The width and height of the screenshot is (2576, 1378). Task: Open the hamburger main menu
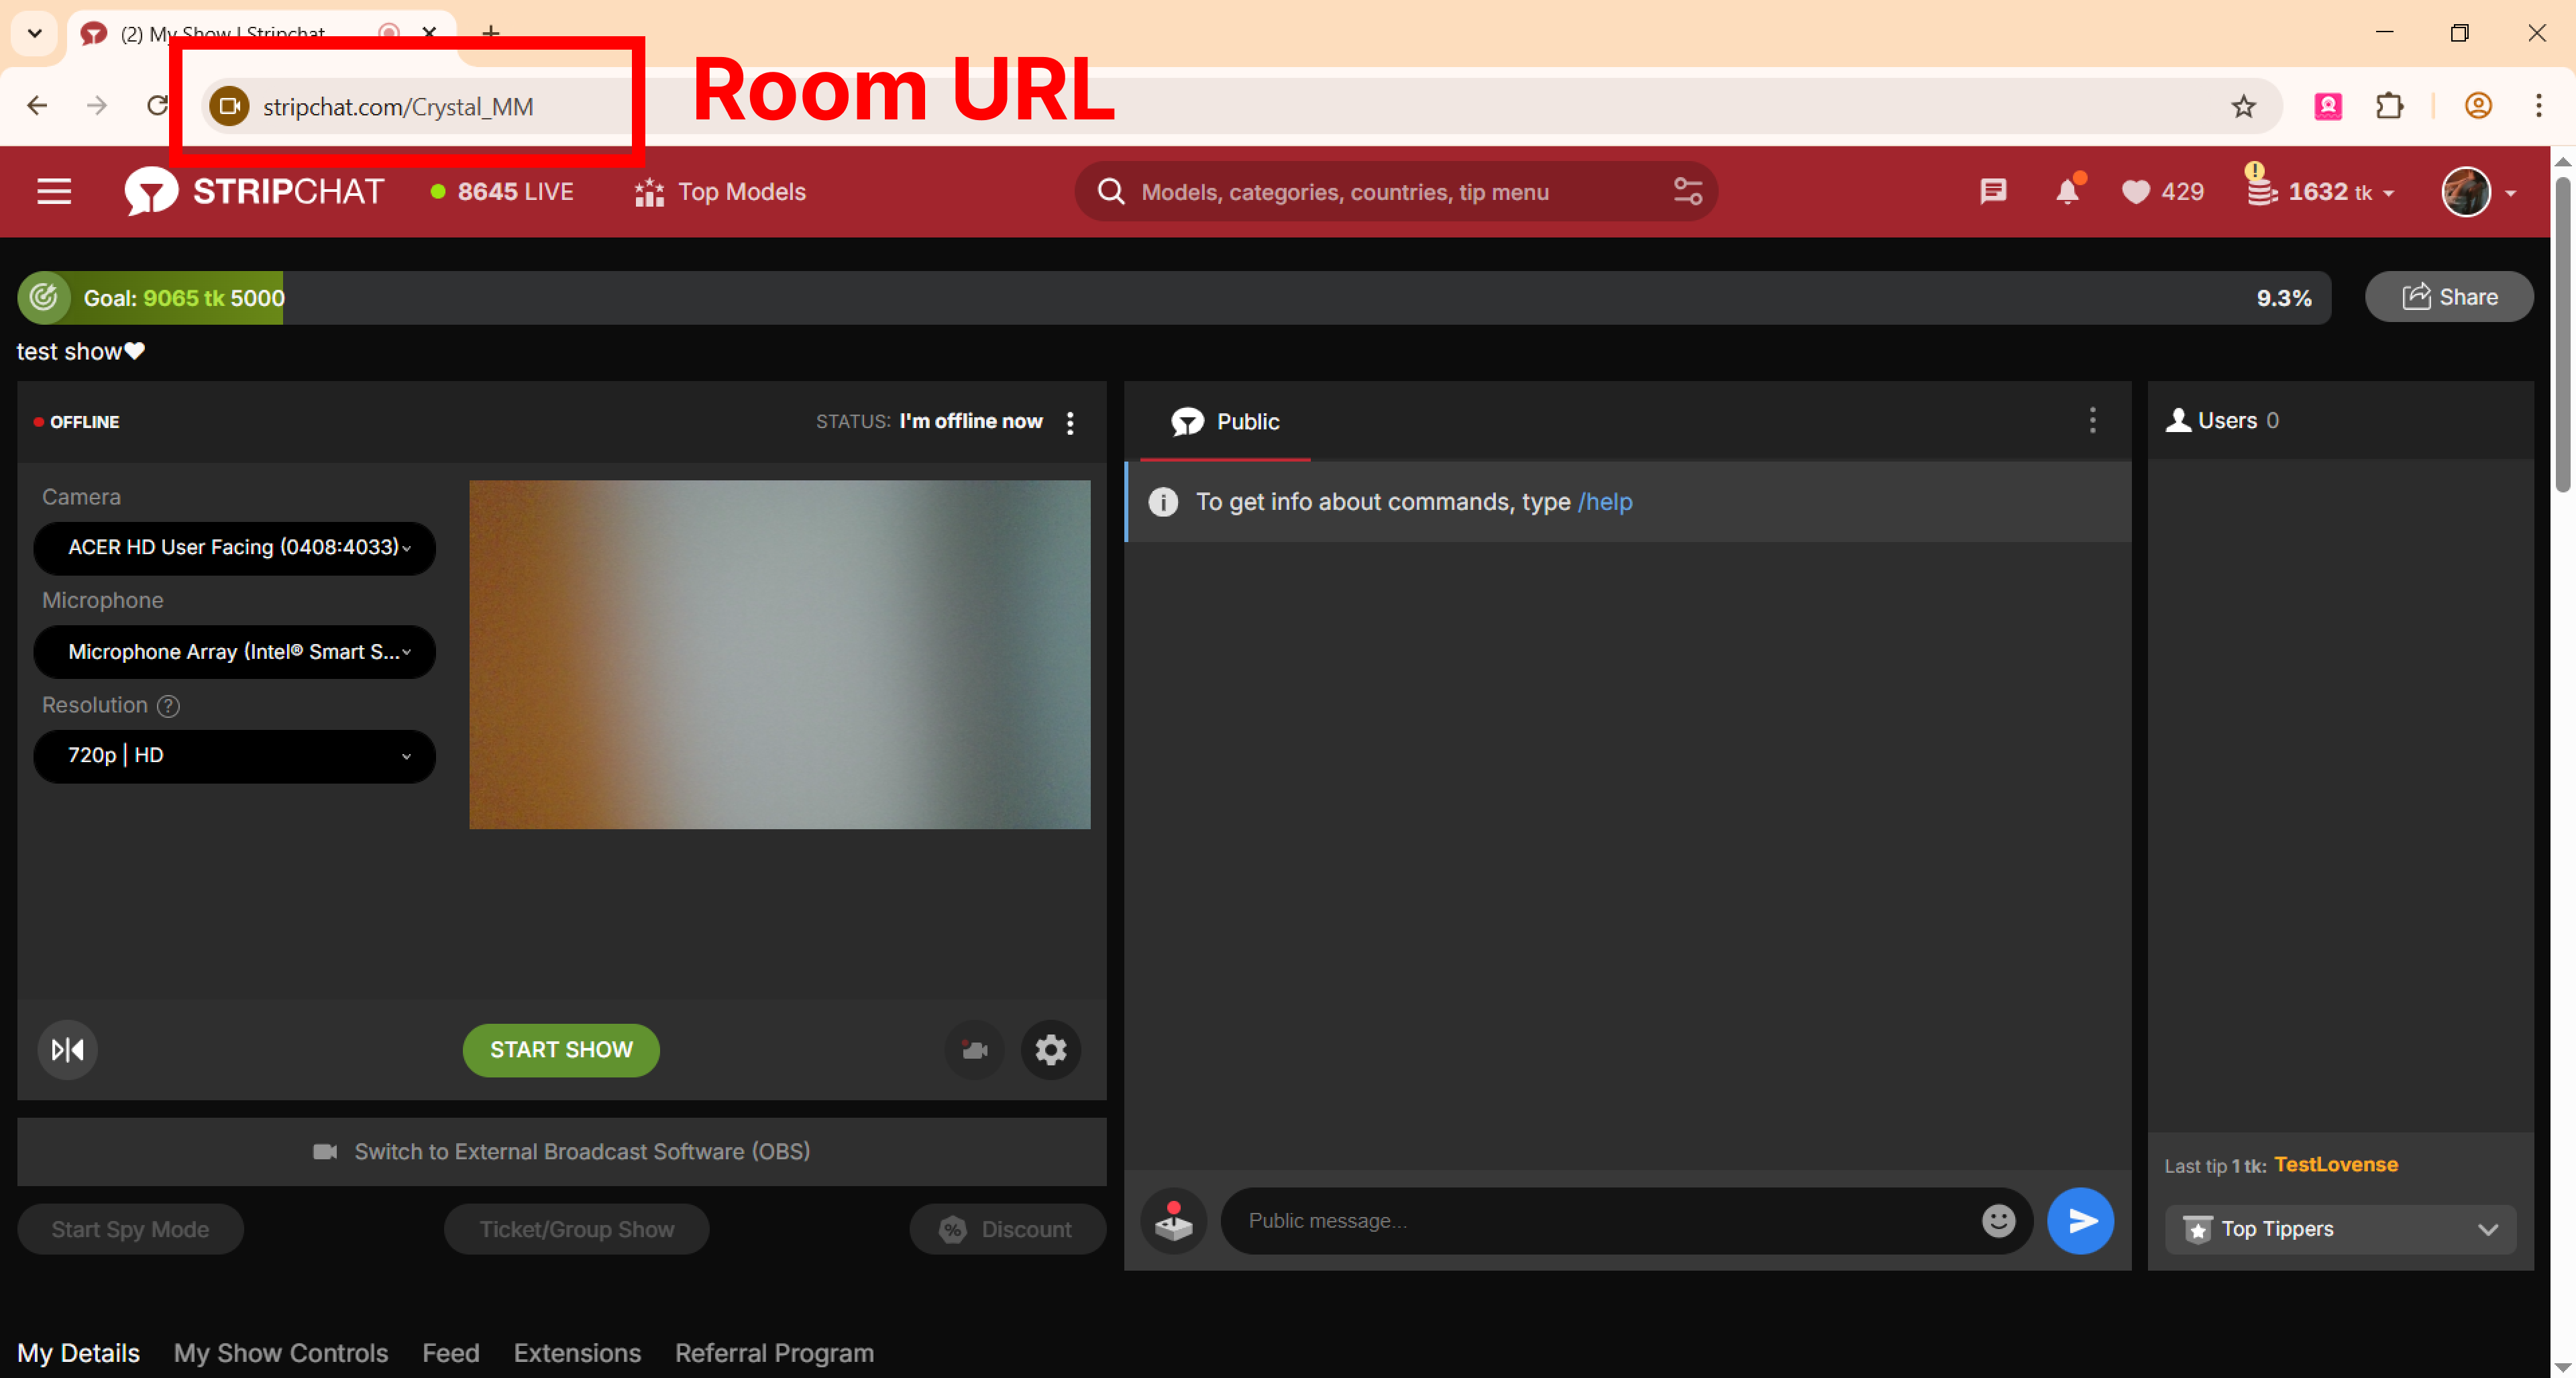click(54, 191)
